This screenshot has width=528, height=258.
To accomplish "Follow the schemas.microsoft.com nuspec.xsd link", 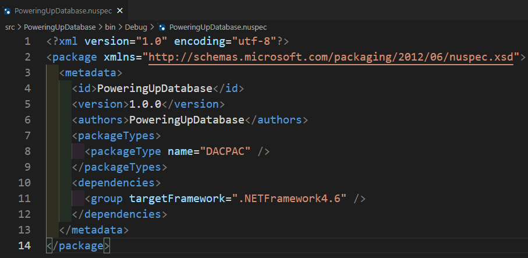I will point(331,57).
